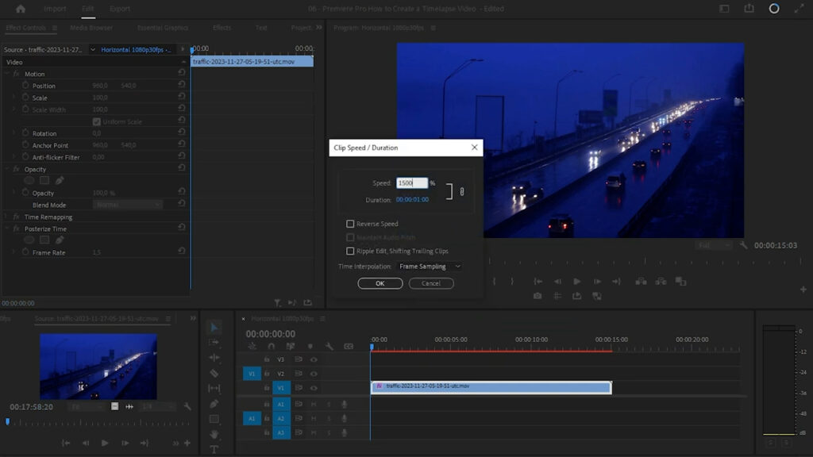Switch to the Import tab
This screenshot has width=813, height=457.
[x=55, y=9]
